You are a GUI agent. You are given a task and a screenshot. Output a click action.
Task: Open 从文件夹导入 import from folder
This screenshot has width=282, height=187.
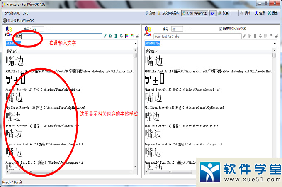[x=168, y=13]
